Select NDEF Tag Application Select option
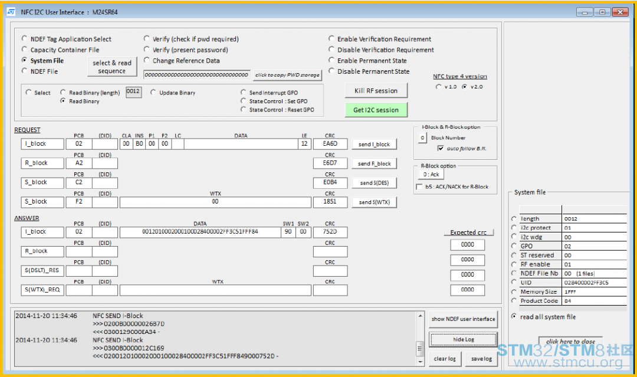Viewport: 637px width, 377px height. (x=24, y=38)
